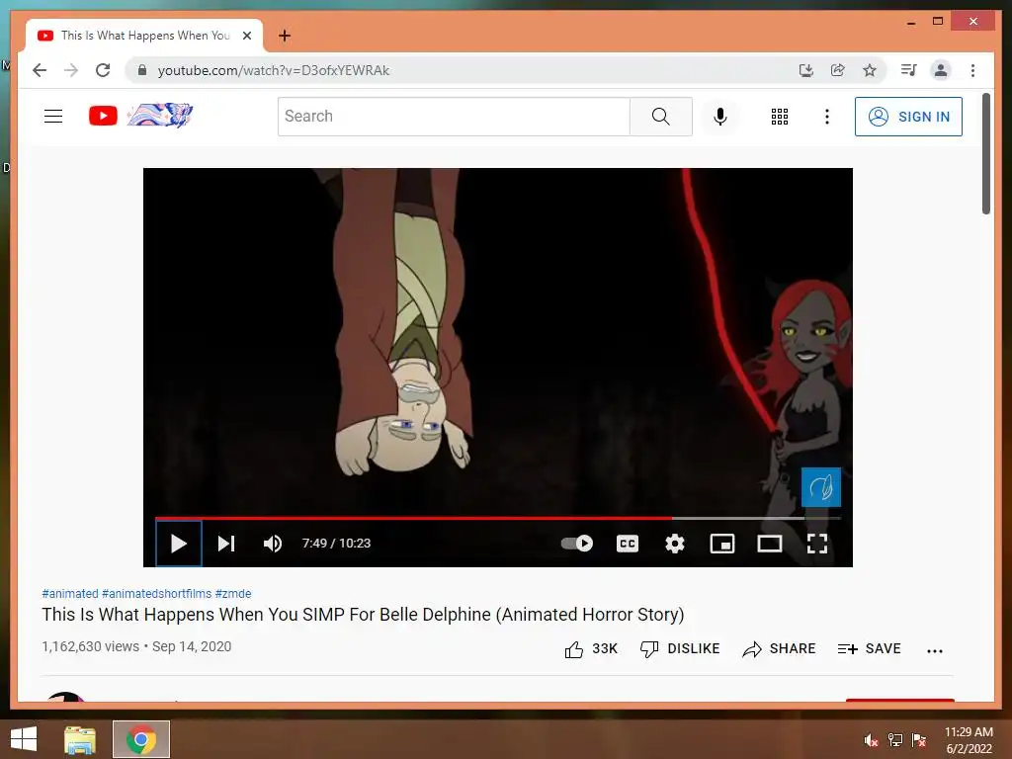Open the #zmde hashtag link

click(233, 593)
